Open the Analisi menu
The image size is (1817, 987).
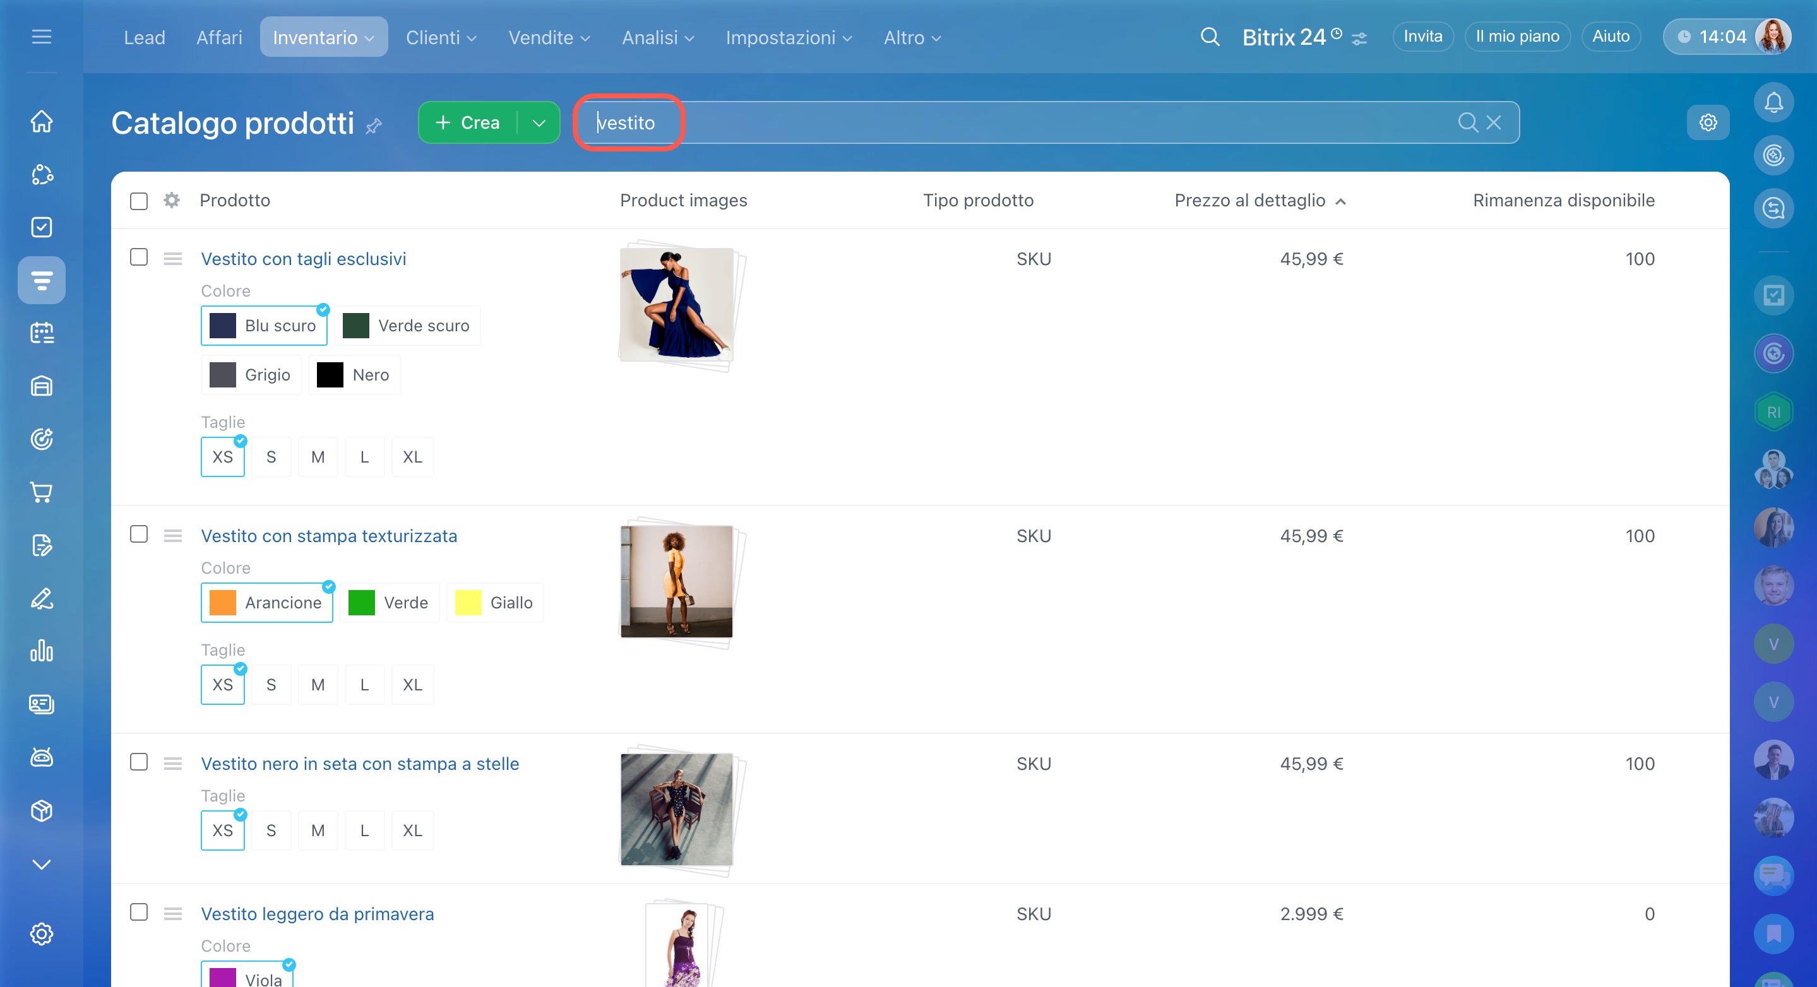[657, 37]
